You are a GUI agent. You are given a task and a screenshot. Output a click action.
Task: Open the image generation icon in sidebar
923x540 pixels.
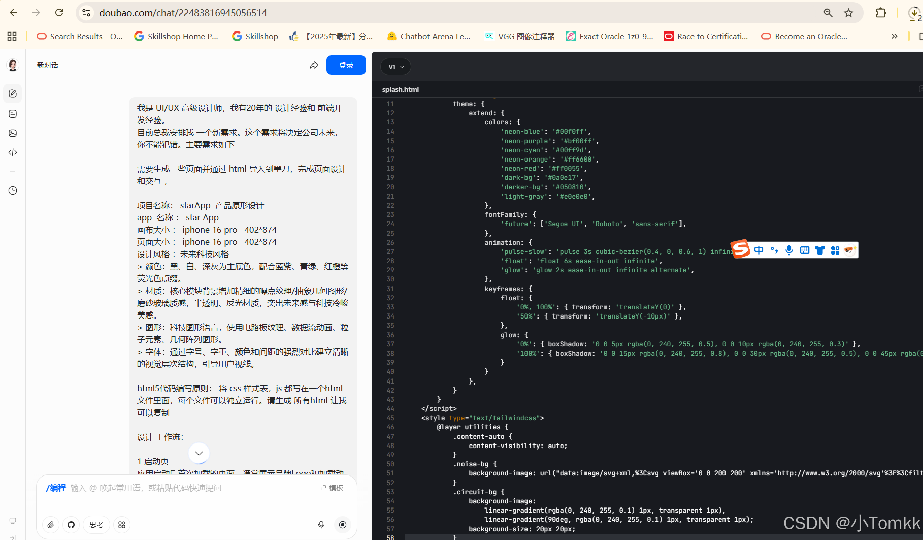click(13, 133)
